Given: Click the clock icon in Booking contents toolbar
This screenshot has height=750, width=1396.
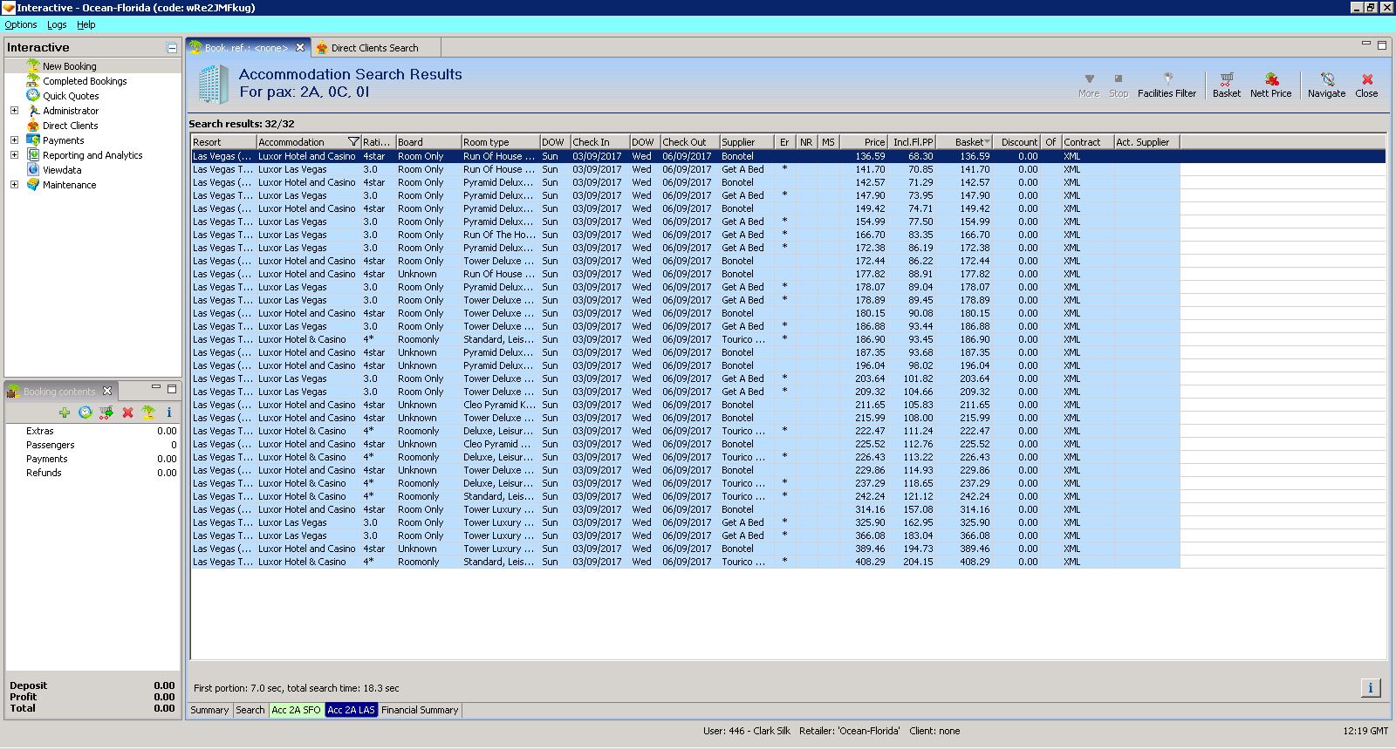Looking at the screenshot, I should pos(85,412).
